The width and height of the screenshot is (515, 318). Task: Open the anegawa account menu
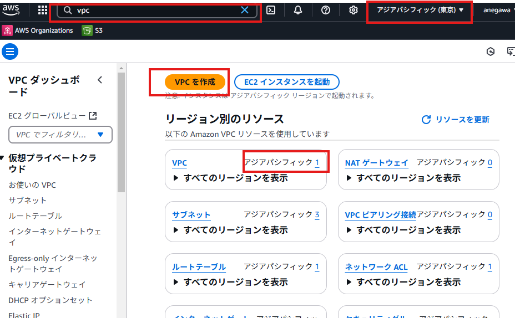[x=498, y=10]
